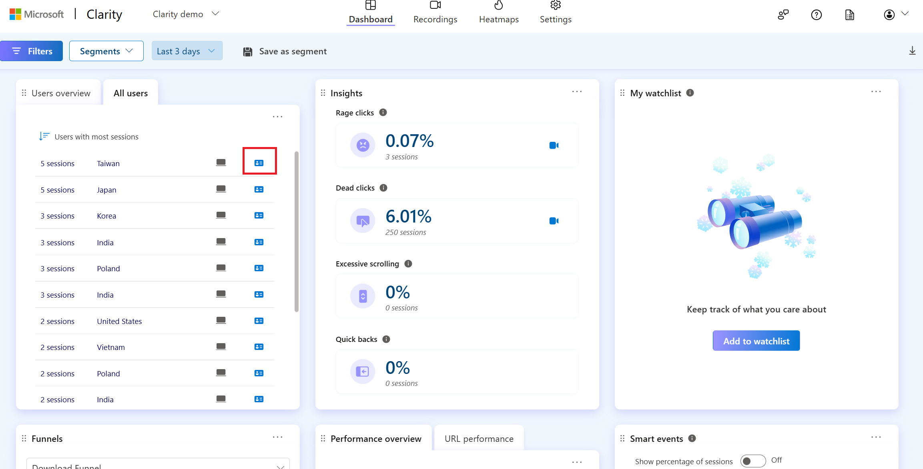Viewport: 923px width, 469px height.
Task: View recordings for Rage clicks
Action: point(554,145)
